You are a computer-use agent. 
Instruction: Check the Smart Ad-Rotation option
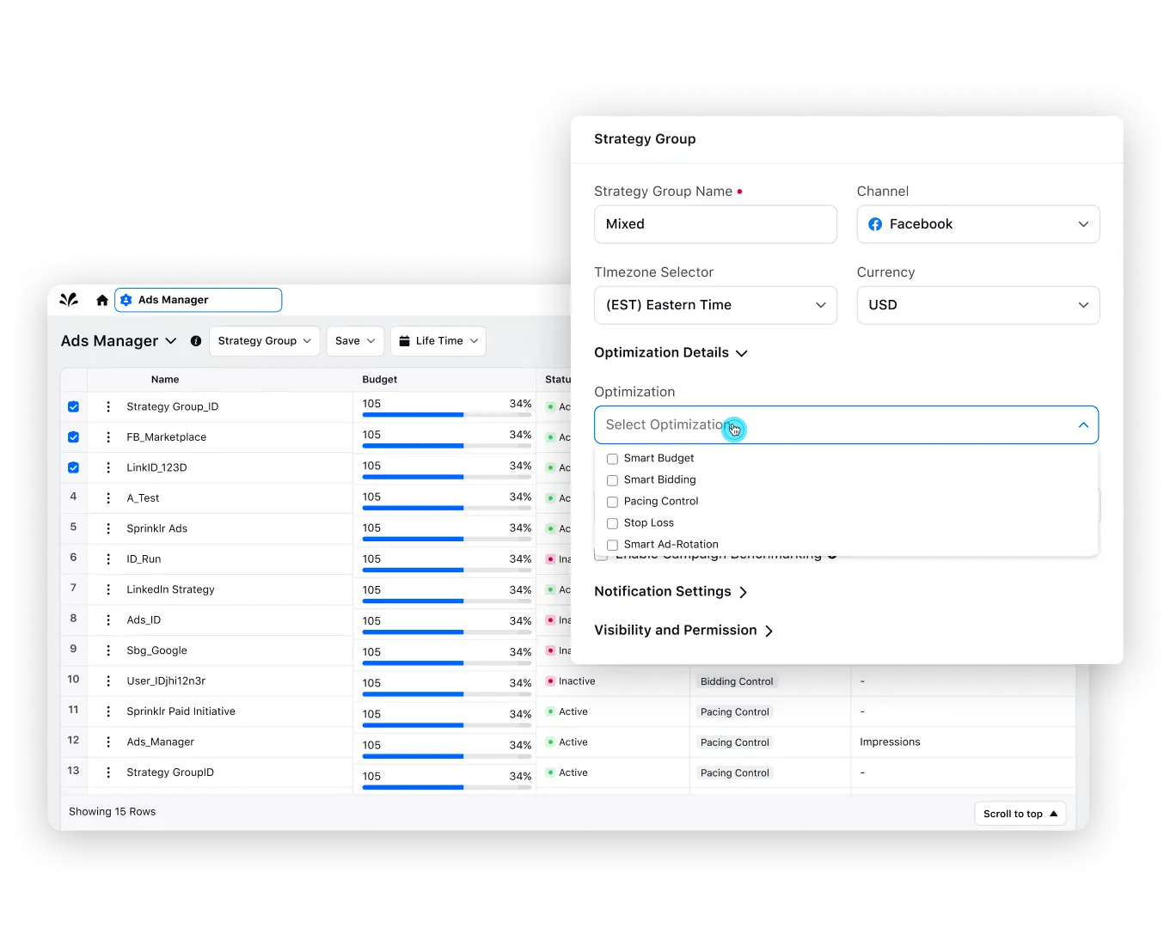(x=612, y=545)
